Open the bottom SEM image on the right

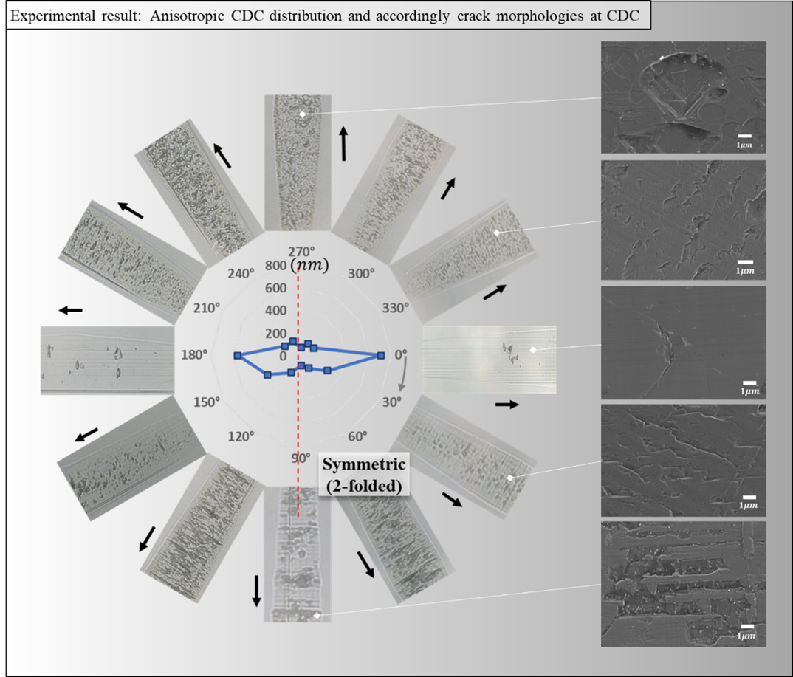(x=683, y=584)
